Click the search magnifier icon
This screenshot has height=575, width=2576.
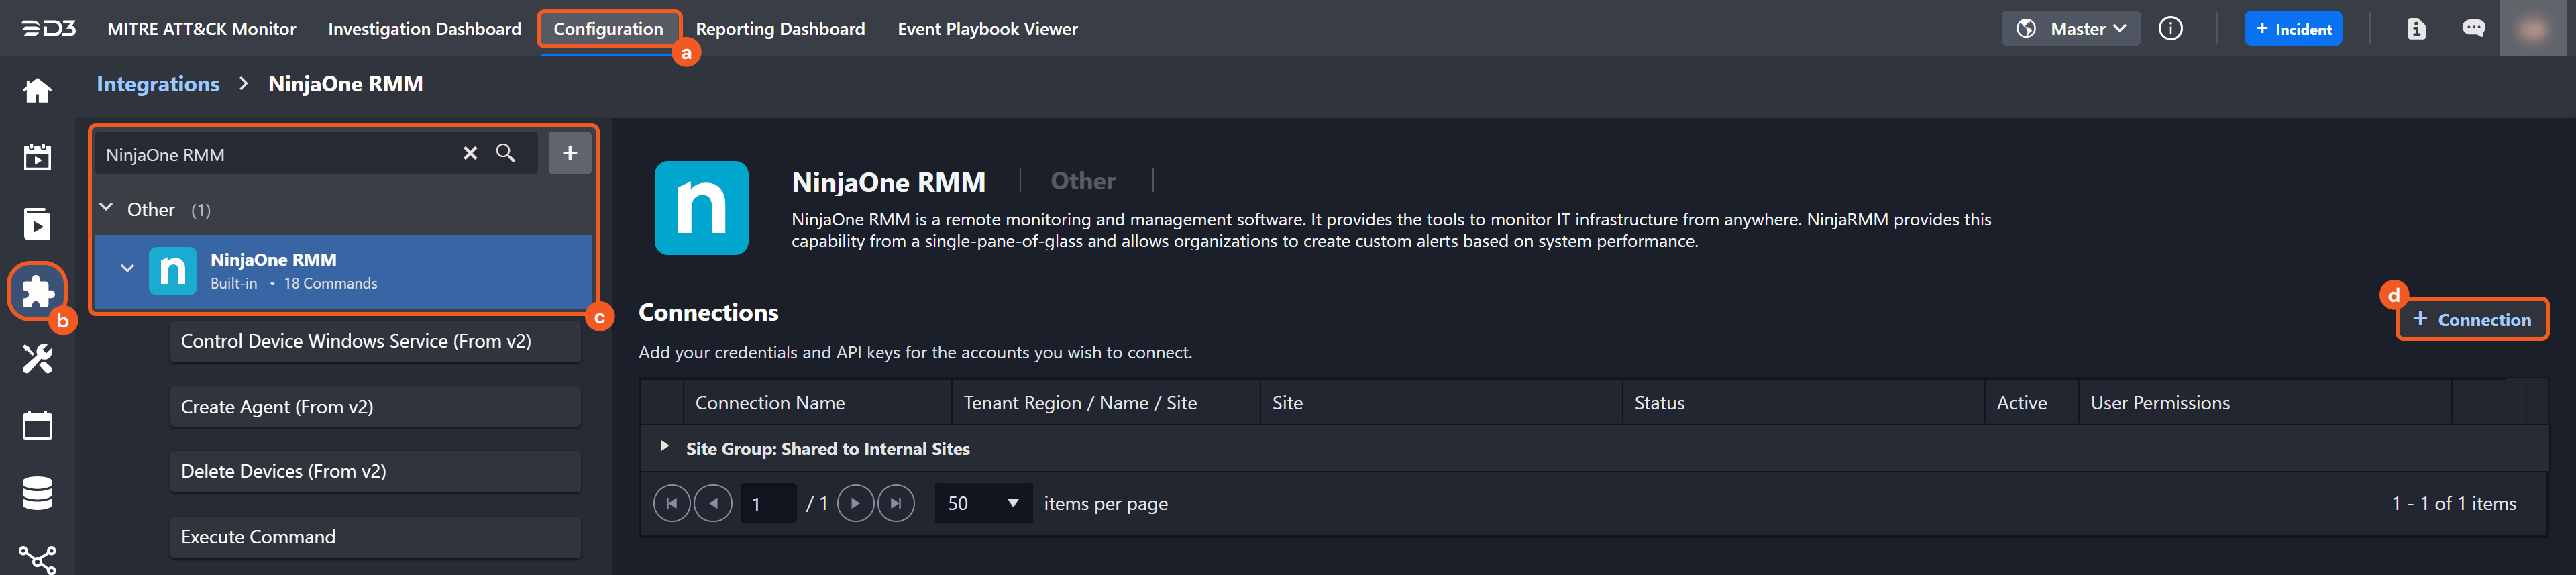tap(506, 153)
